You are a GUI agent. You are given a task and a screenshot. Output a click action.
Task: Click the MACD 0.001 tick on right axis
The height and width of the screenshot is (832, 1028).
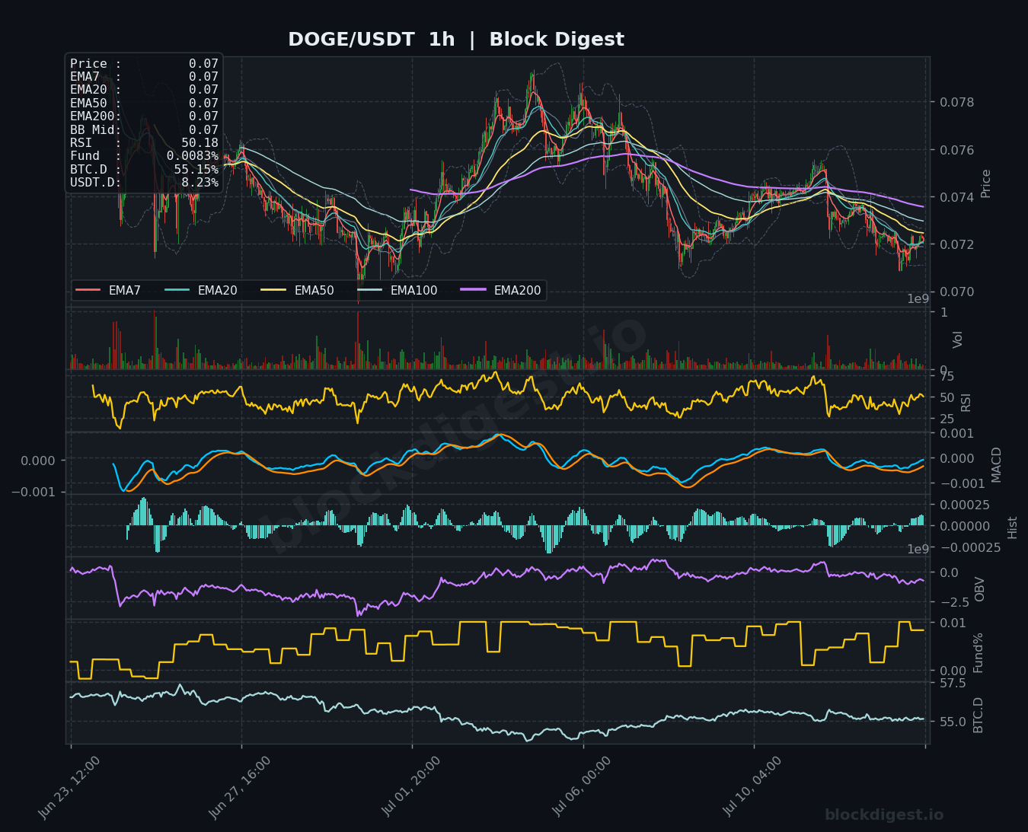click(x=957, y=433)
